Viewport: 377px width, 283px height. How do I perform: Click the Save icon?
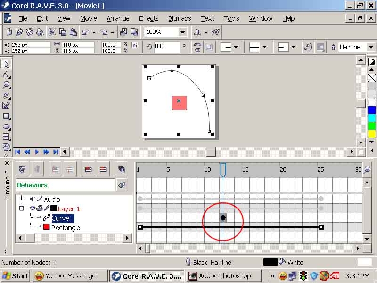click(x=30, y=32)
